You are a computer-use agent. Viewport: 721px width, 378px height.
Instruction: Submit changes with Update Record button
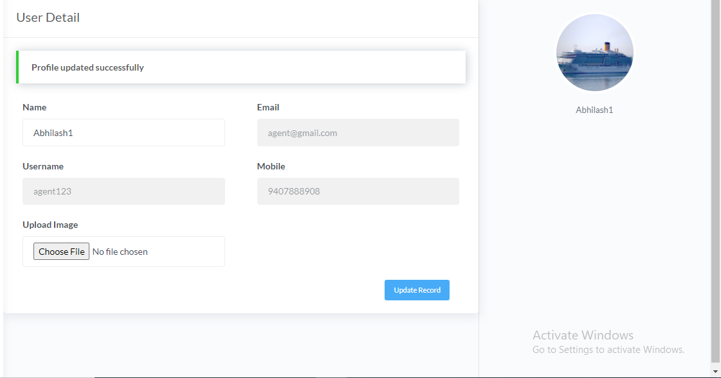point(417,290)
